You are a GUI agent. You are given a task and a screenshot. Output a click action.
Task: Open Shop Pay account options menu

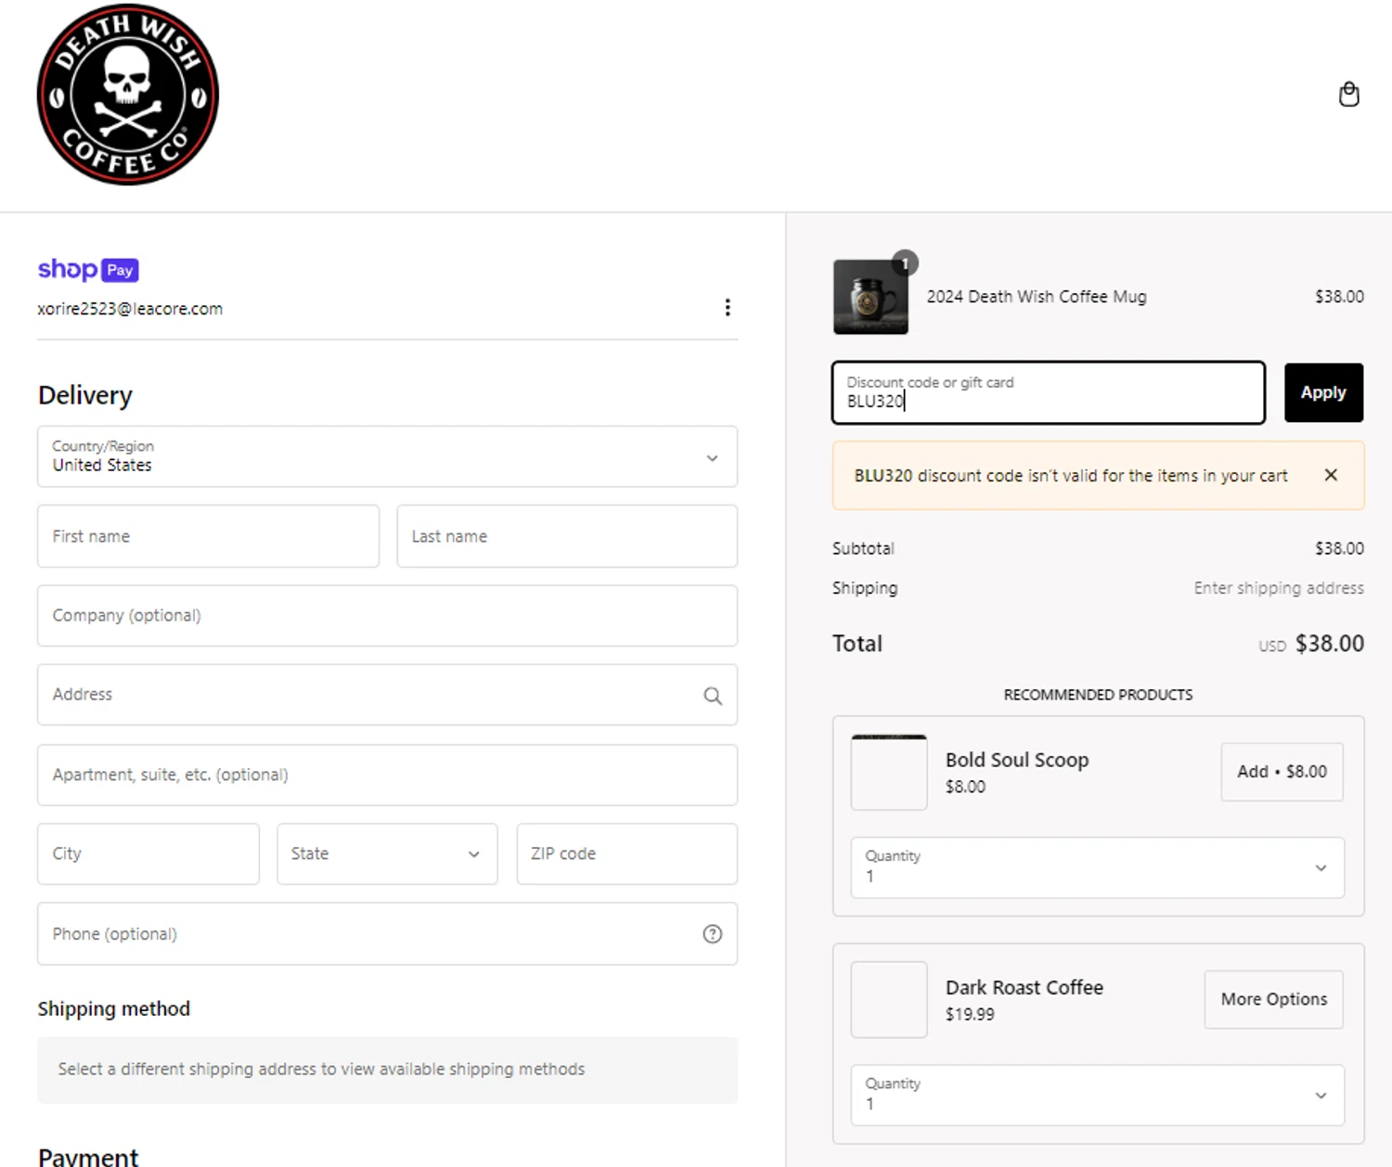(x=728, y=307)
